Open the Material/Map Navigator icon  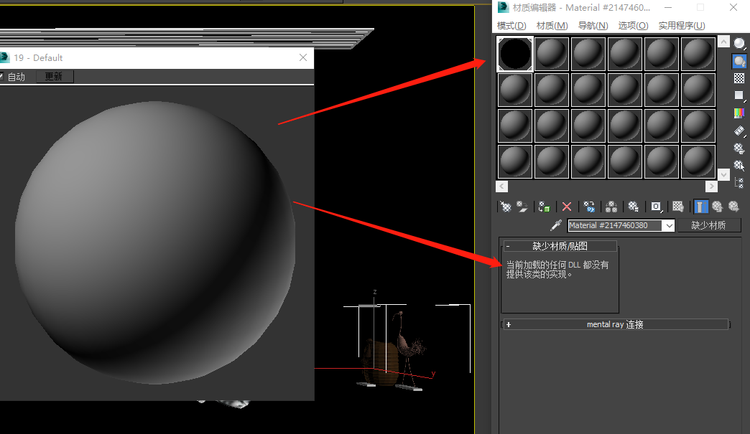(739, 183)
